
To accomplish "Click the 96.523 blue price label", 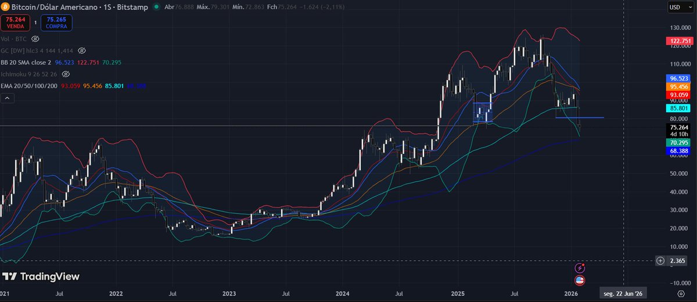I will coord(678,78).
